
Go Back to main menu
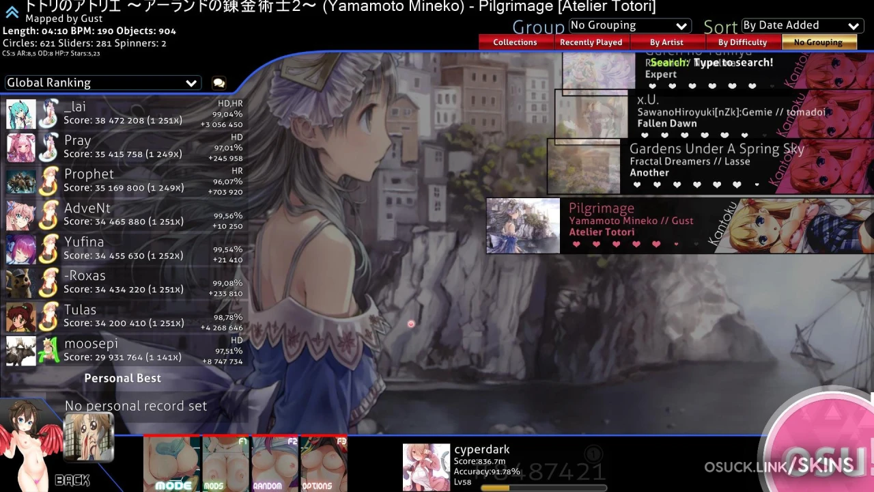72,480
